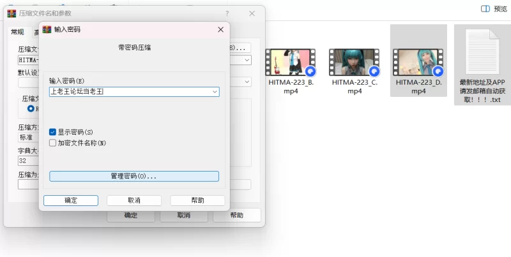Viewport: 511px width, 257px height.
Task: Click the 最新地址及APP txt file name
Action: [x=482, y=91]
